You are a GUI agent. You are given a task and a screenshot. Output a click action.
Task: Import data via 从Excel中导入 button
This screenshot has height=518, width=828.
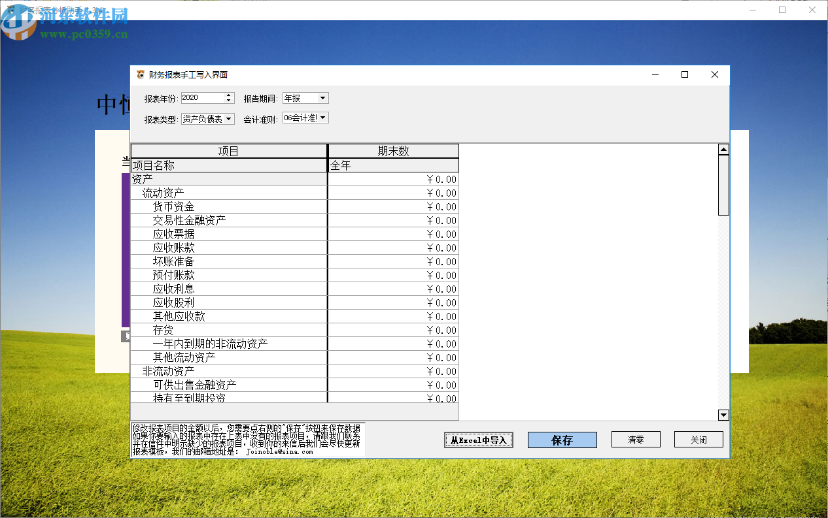coord(478,440)
